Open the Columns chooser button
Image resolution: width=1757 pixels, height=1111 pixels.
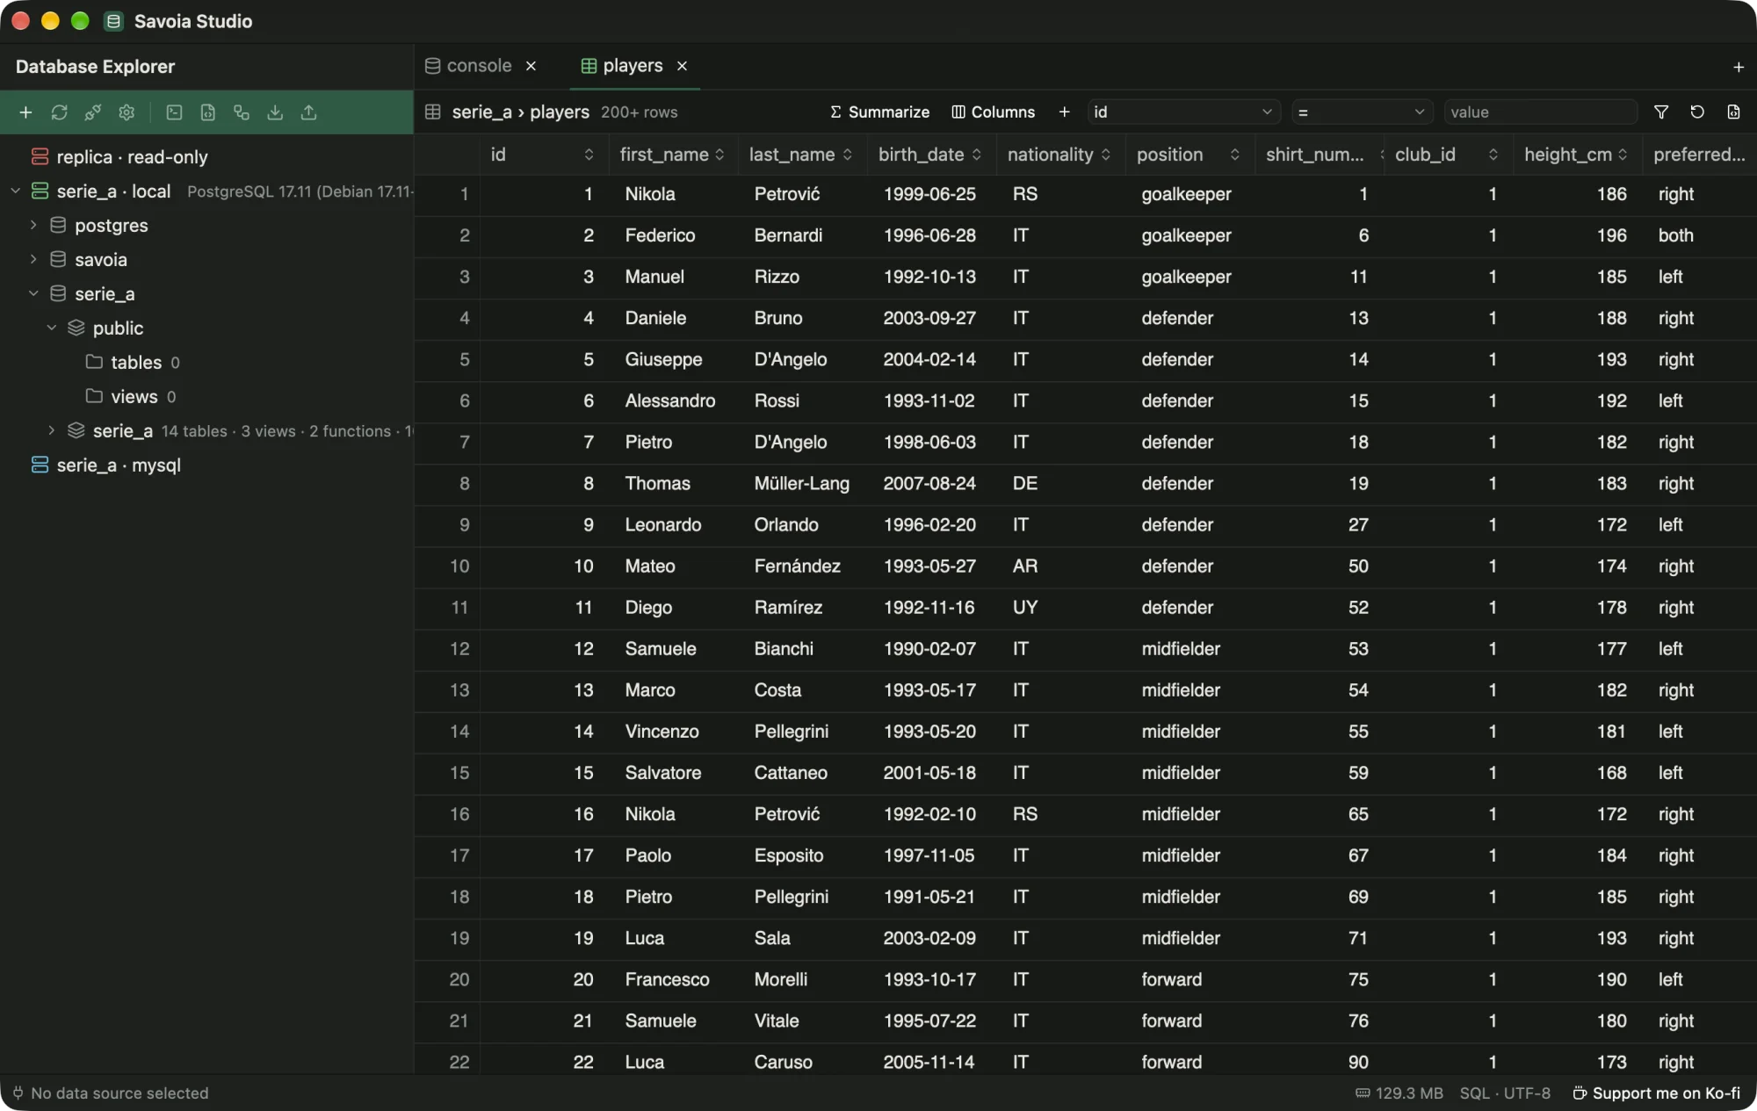pyautogui.click(x=993, y=112)
